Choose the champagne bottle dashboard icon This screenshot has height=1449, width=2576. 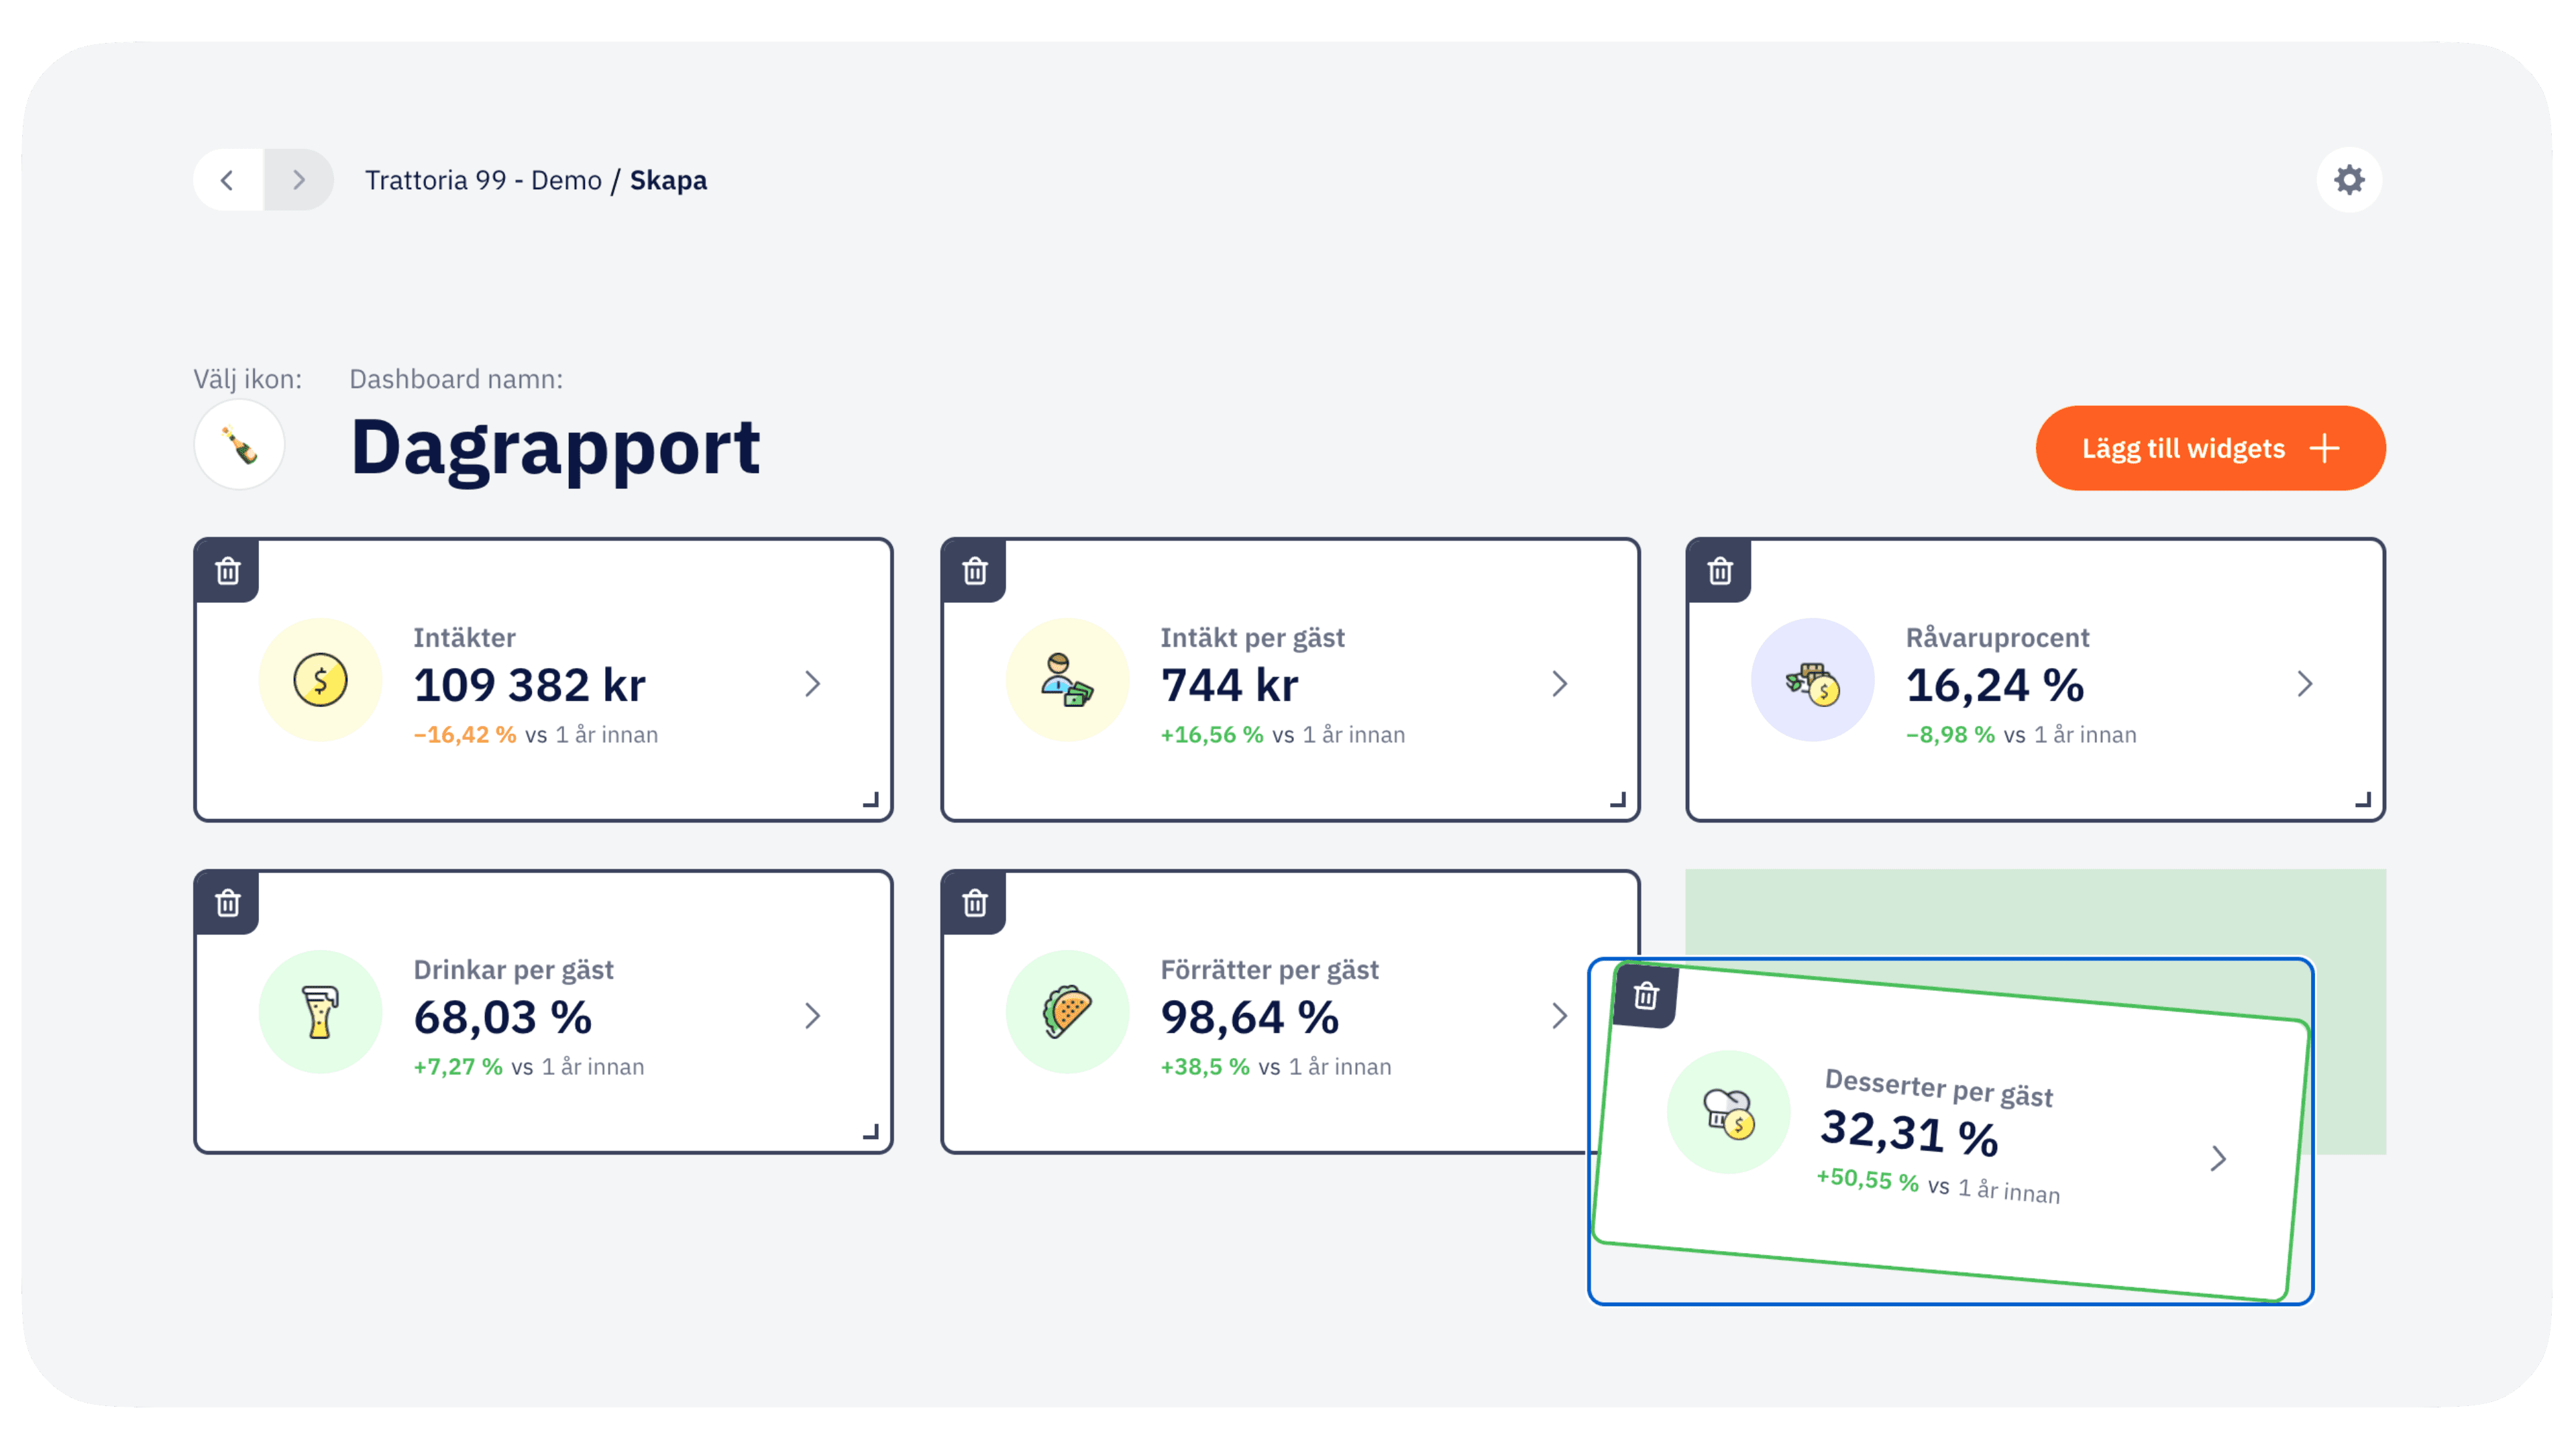pyautogui.click(x=240, y=445)
